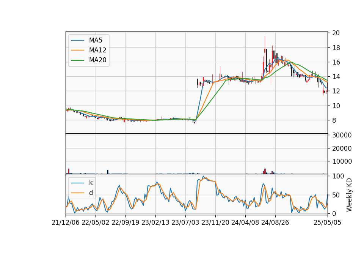Click the 24/04/08 date label

tap(245, 223)
